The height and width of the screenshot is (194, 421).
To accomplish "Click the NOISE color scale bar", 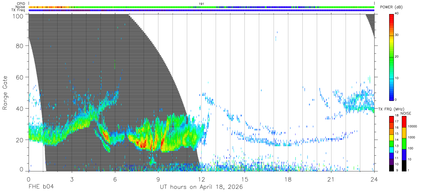I will pyautogui.click(x=404, y=143).
